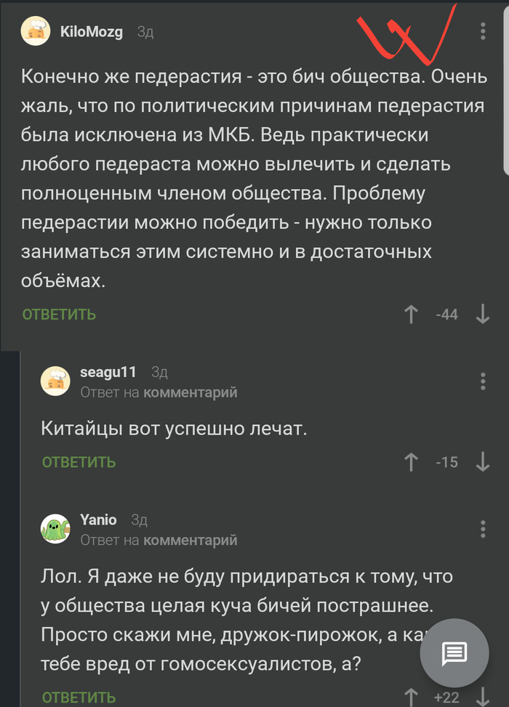509x707 pixels.
Task: Downvote KiloMozg's comment
Action: (x=482, y=315)
